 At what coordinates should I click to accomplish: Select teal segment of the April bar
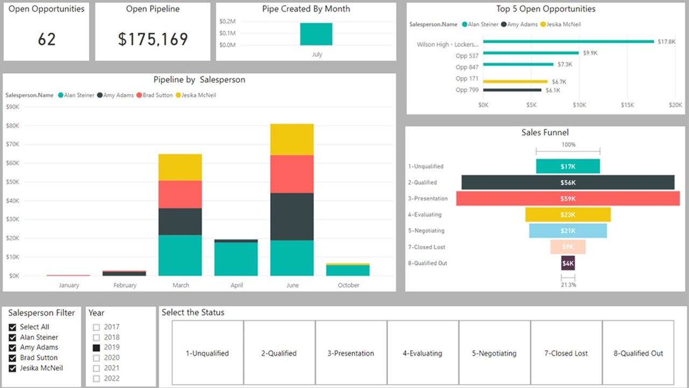pos(236,259)
